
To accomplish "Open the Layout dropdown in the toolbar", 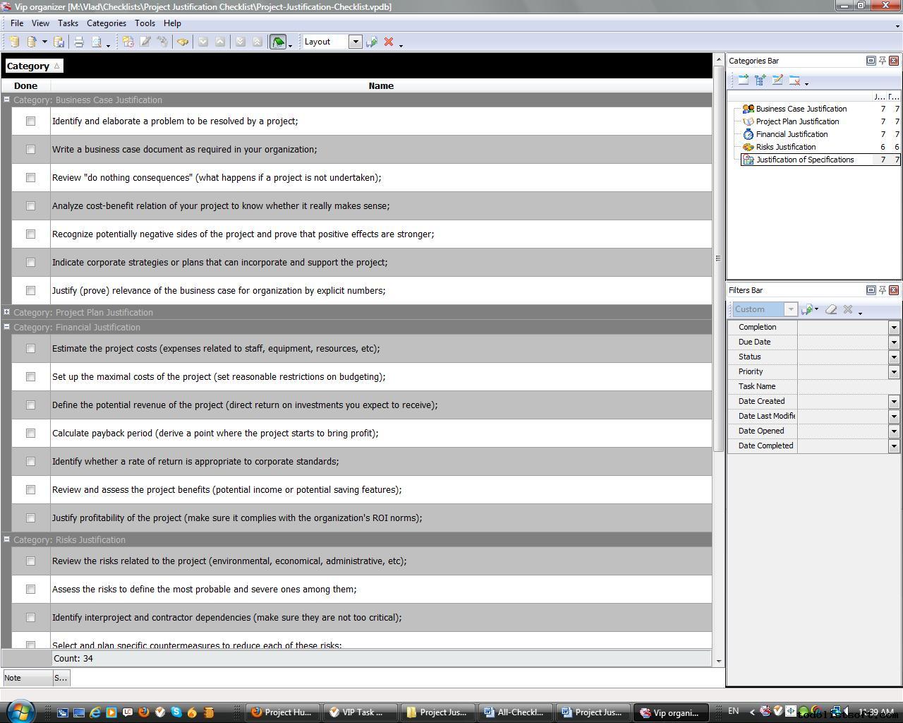I will pos(356,42).
